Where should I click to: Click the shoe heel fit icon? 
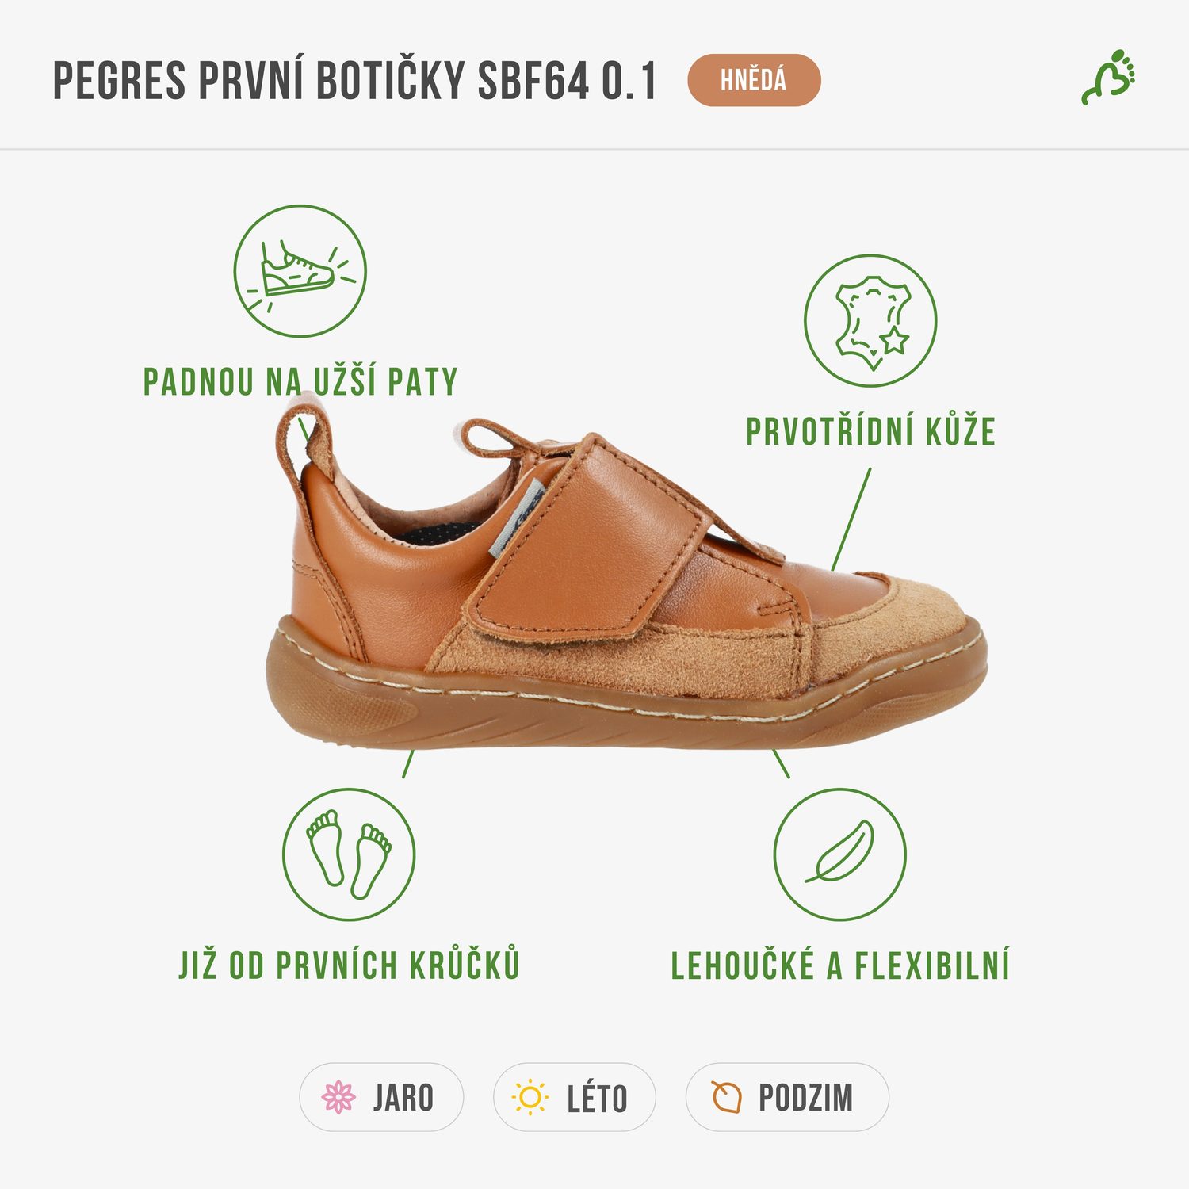[300, 271]
